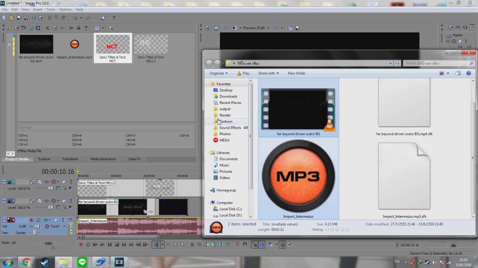
Task: Click the Explorer window Help icon
Action: pos(469,73)
